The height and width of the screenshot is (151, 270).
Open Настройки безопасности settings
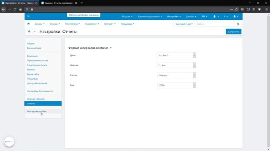click(x=40, y=91)
